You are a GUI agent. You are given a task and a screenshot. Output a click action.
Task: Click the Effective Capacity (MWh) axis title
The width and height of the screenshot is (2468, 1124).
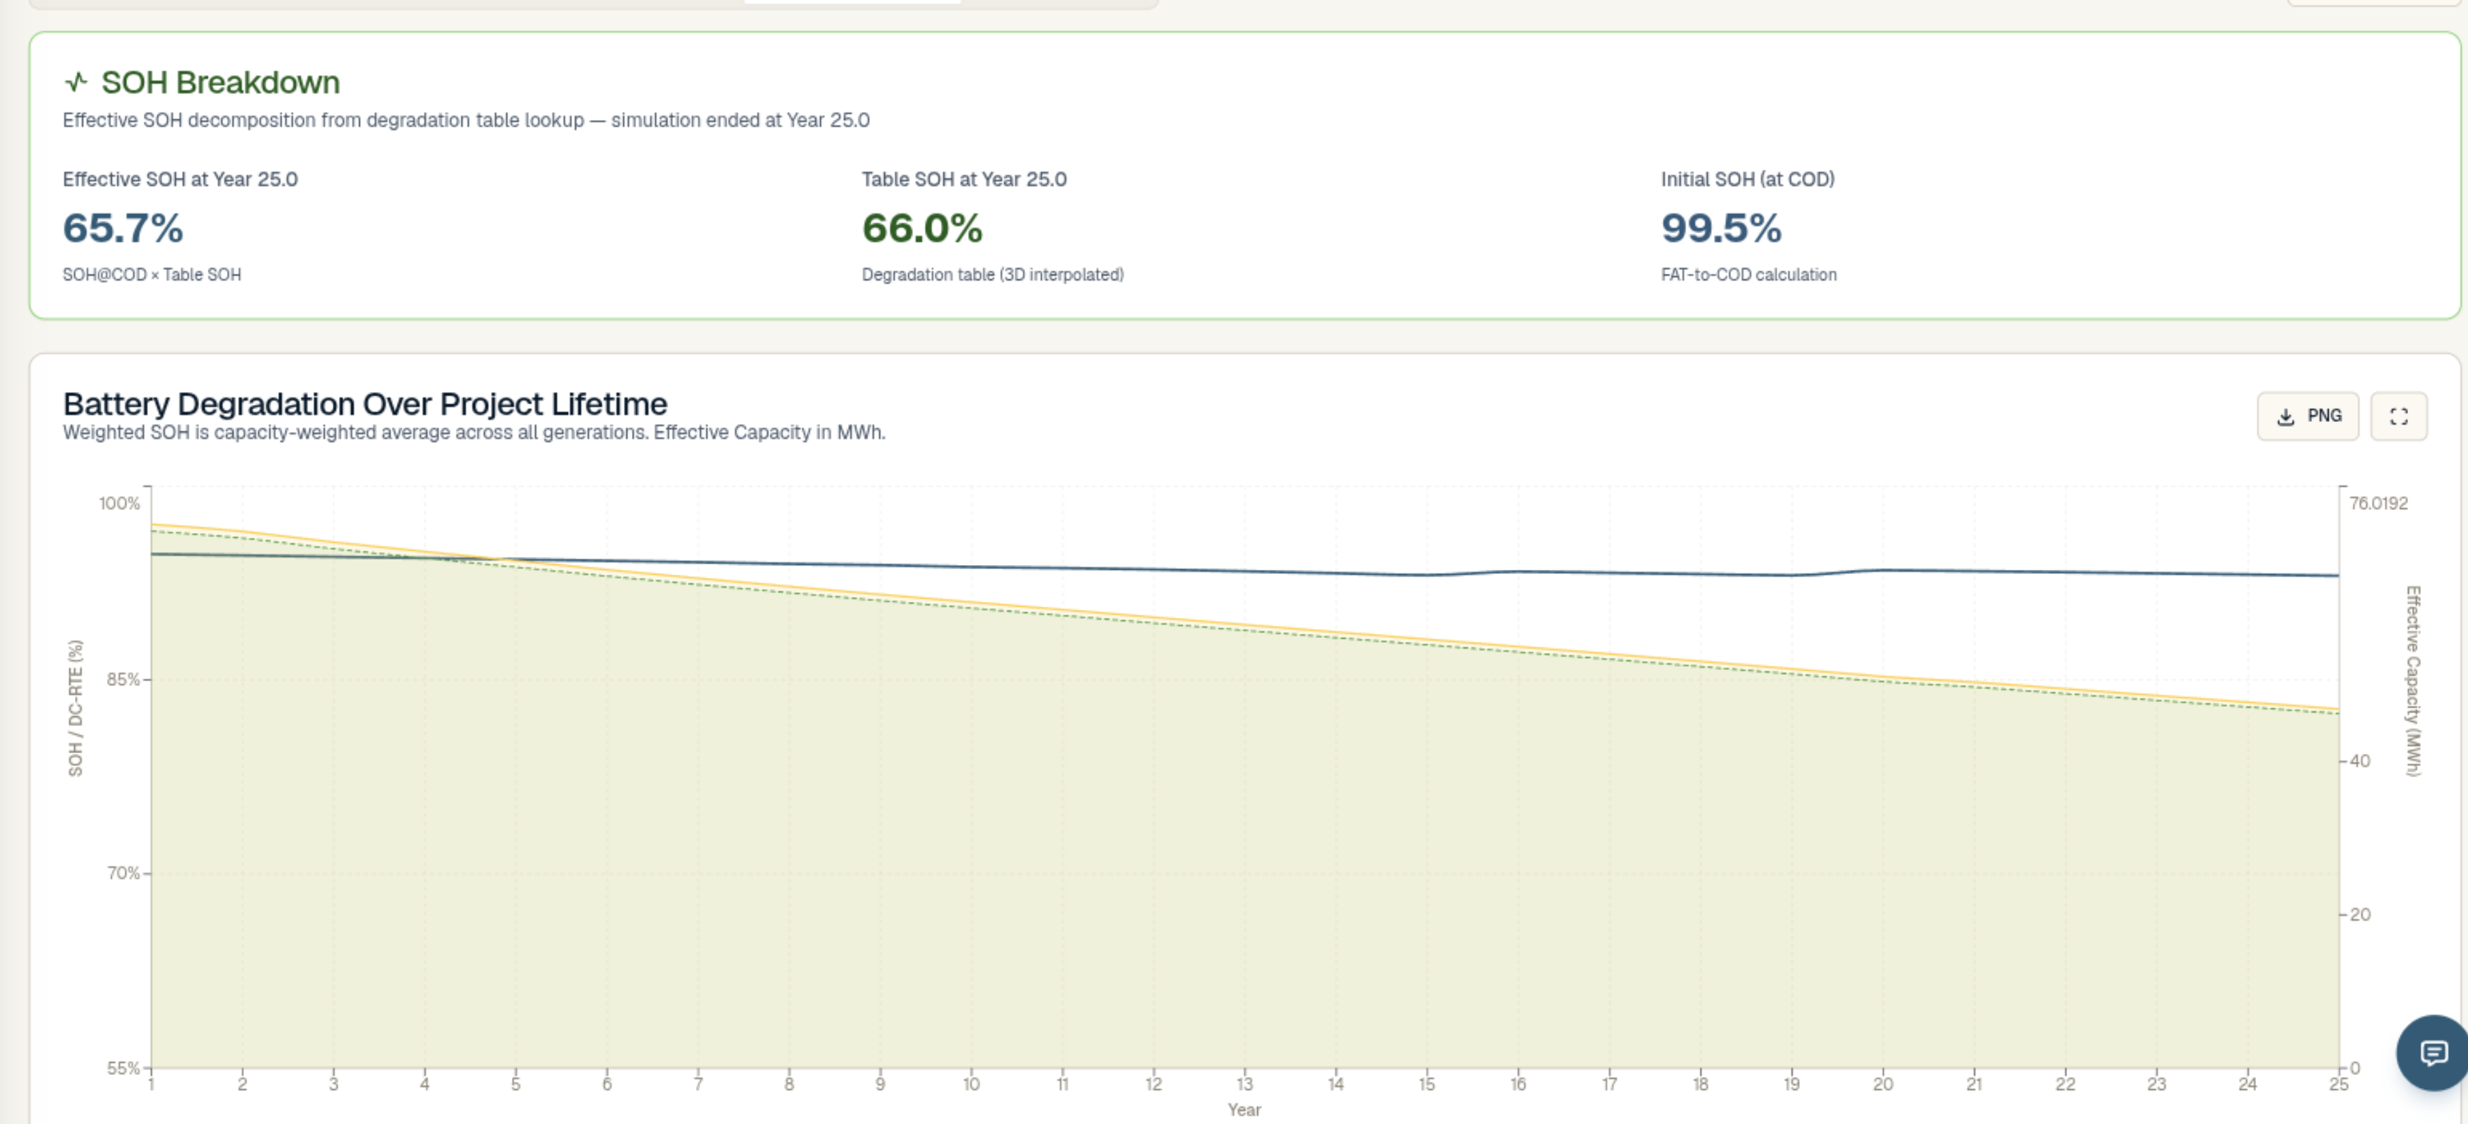coord(2412,680)
